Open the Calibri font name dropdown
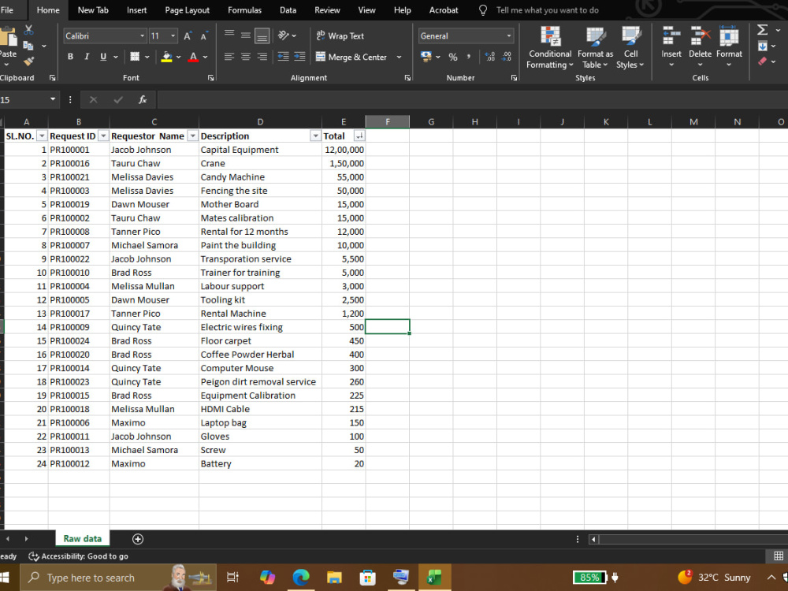This screenshot has height=591, width=788. [x=142, y=36]
